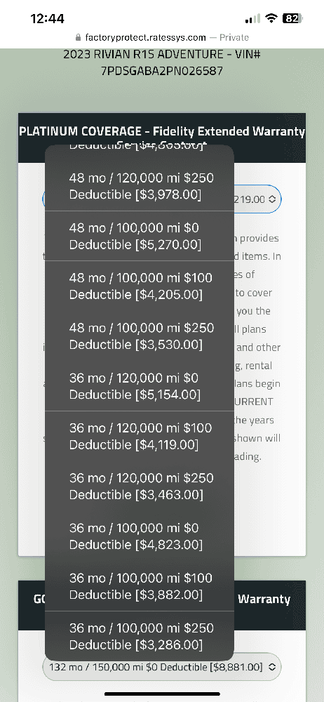This screenshot has height=702, width=324.
Task: Select 48 mo / 120,000 mi $250 Deductible
Action: [140, 186]
